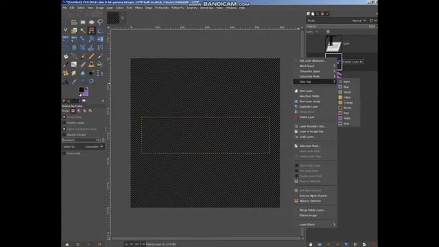Click duplicate layer icon below layers list
This screenshot has width=439, height=247.
(x=346, y=244)
